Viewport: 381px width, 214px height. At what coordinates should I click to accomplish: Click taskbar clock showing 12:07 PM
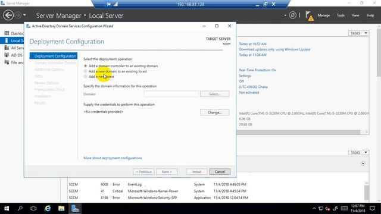pos(358,209)
